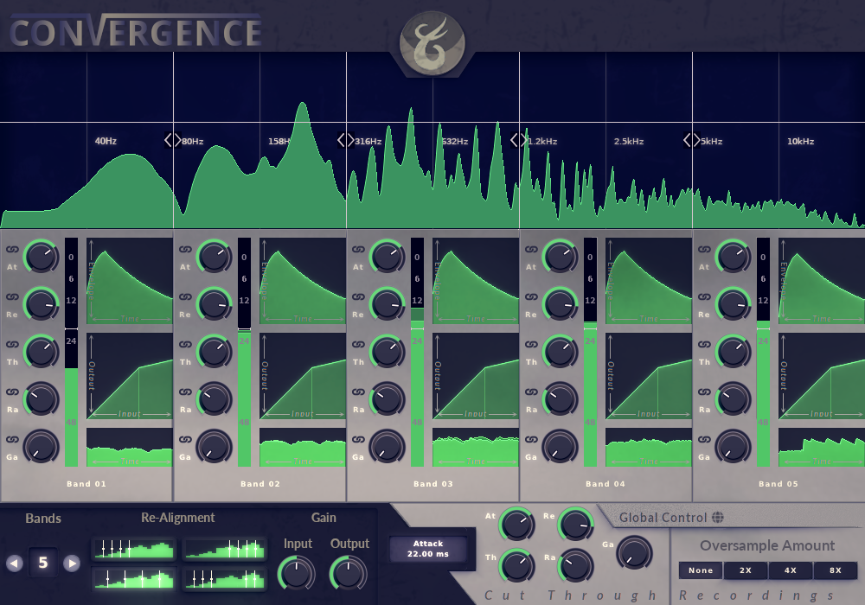Toggle Band 01 Attack link icon
The height and width of the screenshot is (605, 865).
12,249
